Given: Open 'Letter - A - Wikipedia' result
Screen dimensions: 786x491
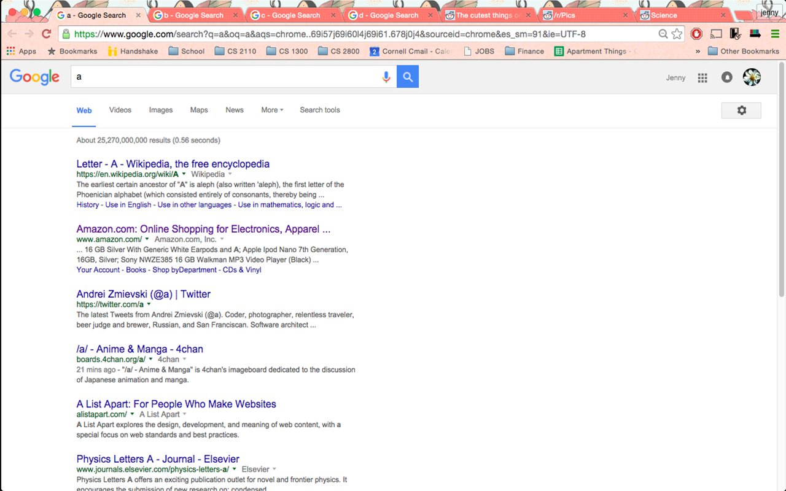Looking at the screenshot, I should click(173, 164).
